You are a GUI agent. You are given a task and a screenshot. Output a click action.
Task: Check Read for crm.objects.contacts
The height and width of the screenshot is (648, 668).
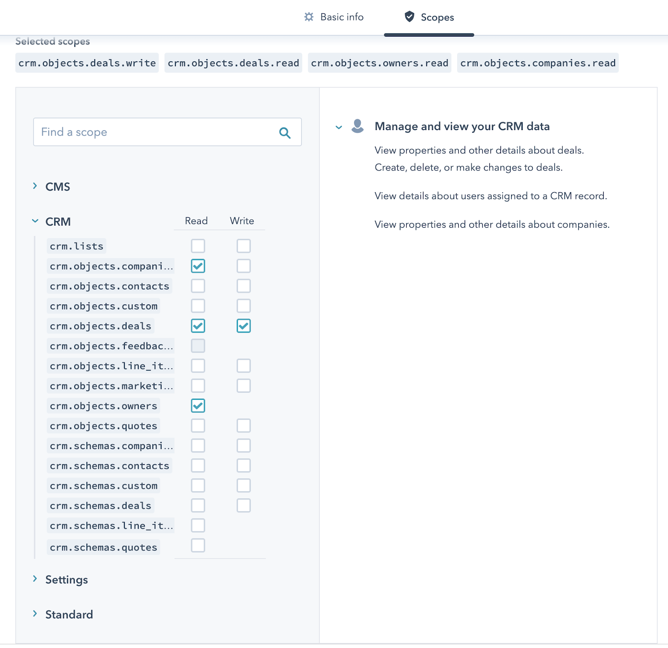[198, 286]
